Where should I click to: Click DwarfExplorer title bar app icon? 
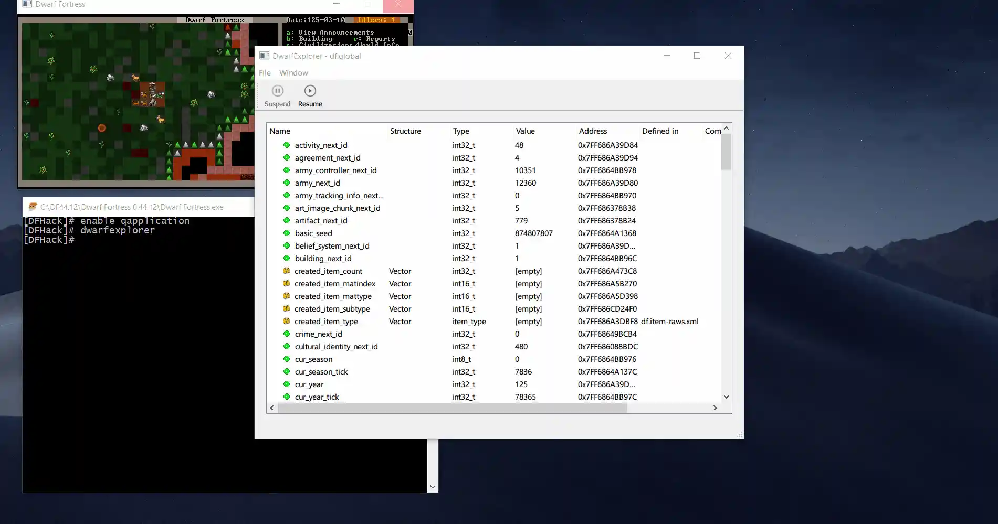[265, 56]
